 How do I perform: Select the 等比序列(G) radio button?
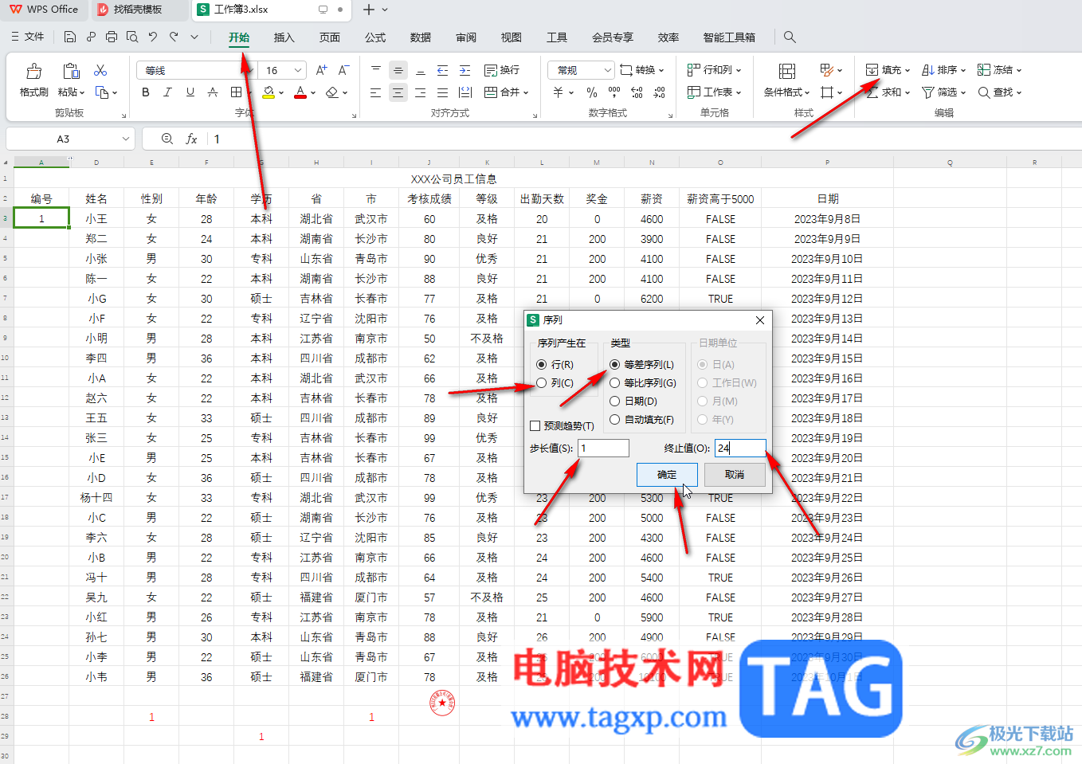(x=614, y=383)
